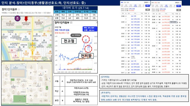Select the 월세 tab in left transaction list
The height and width of the screenshot is (106, 190).
128,2
